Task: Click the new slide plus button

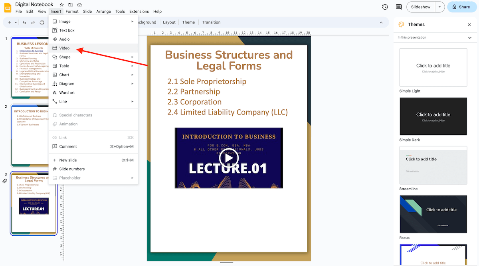Action: [10, 22]
